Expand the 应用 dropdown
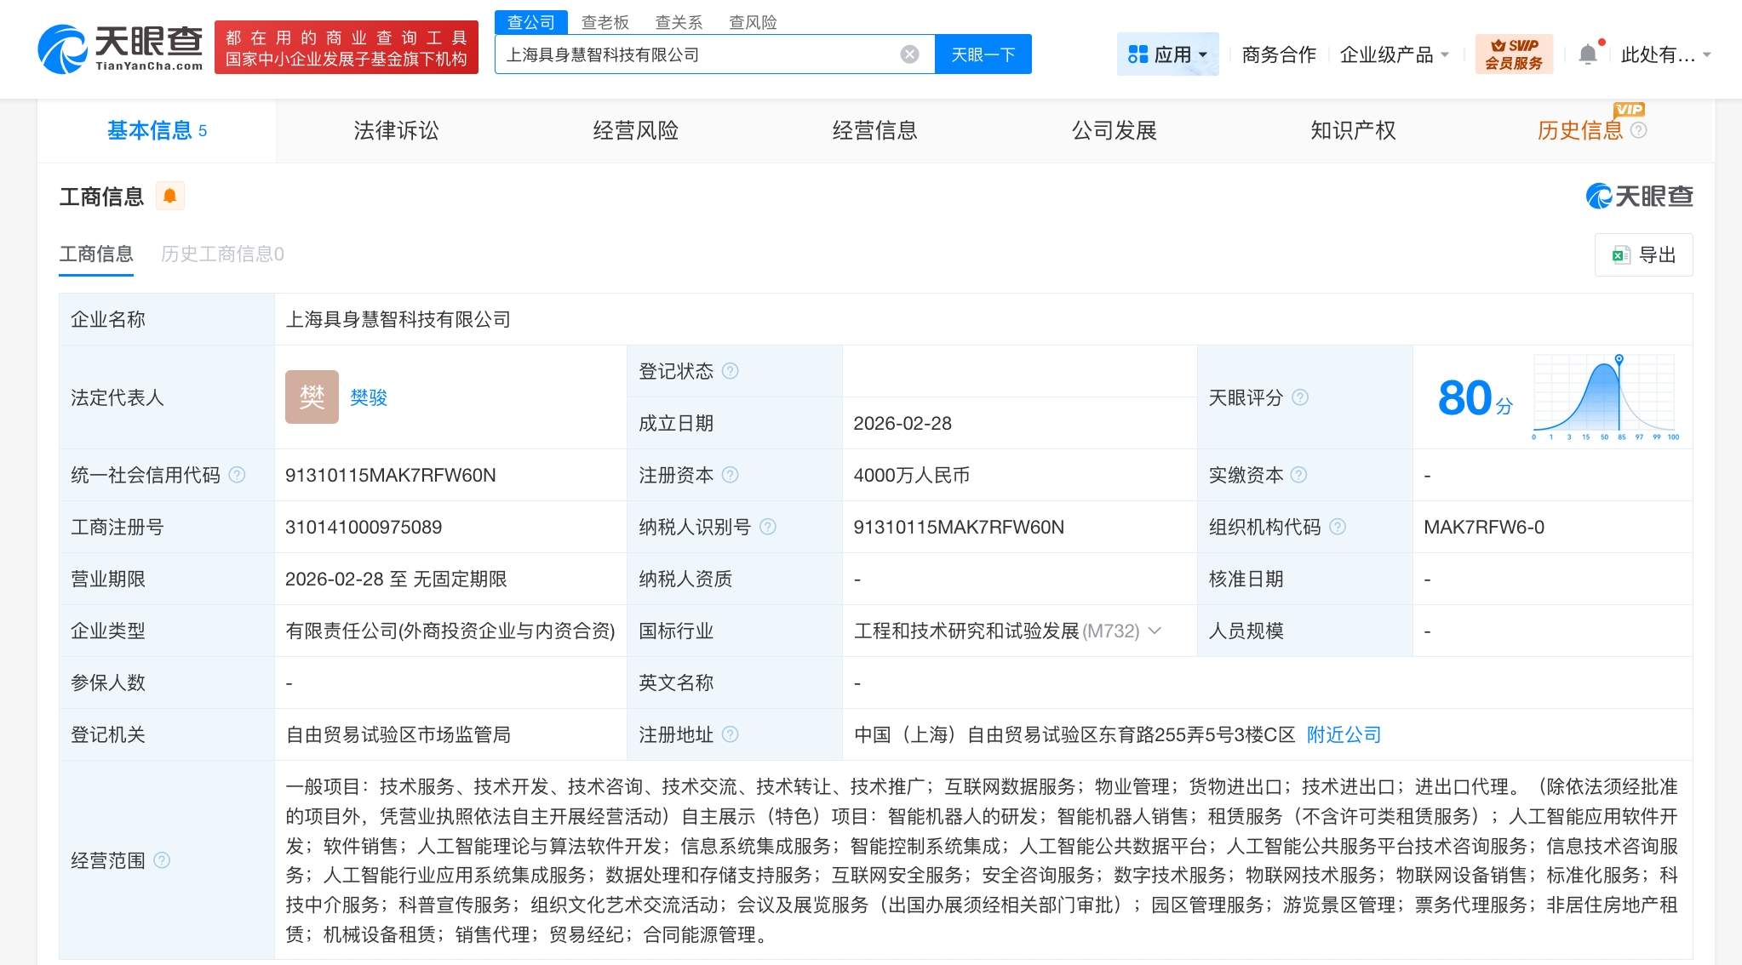1742x965 pixels. pos(1204,54)
